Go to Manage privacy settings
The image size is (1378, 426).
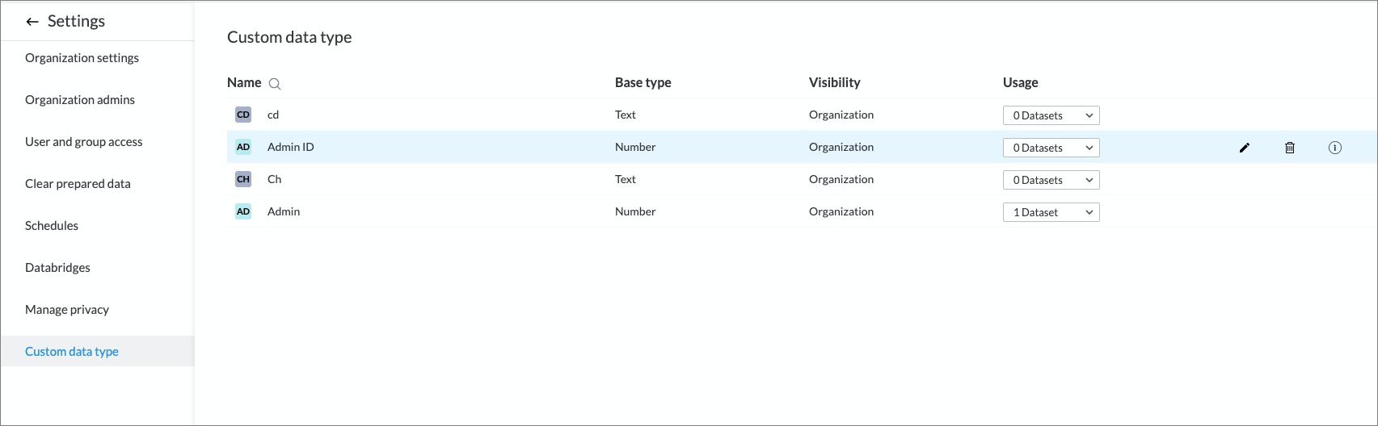(x=67, y=310)
